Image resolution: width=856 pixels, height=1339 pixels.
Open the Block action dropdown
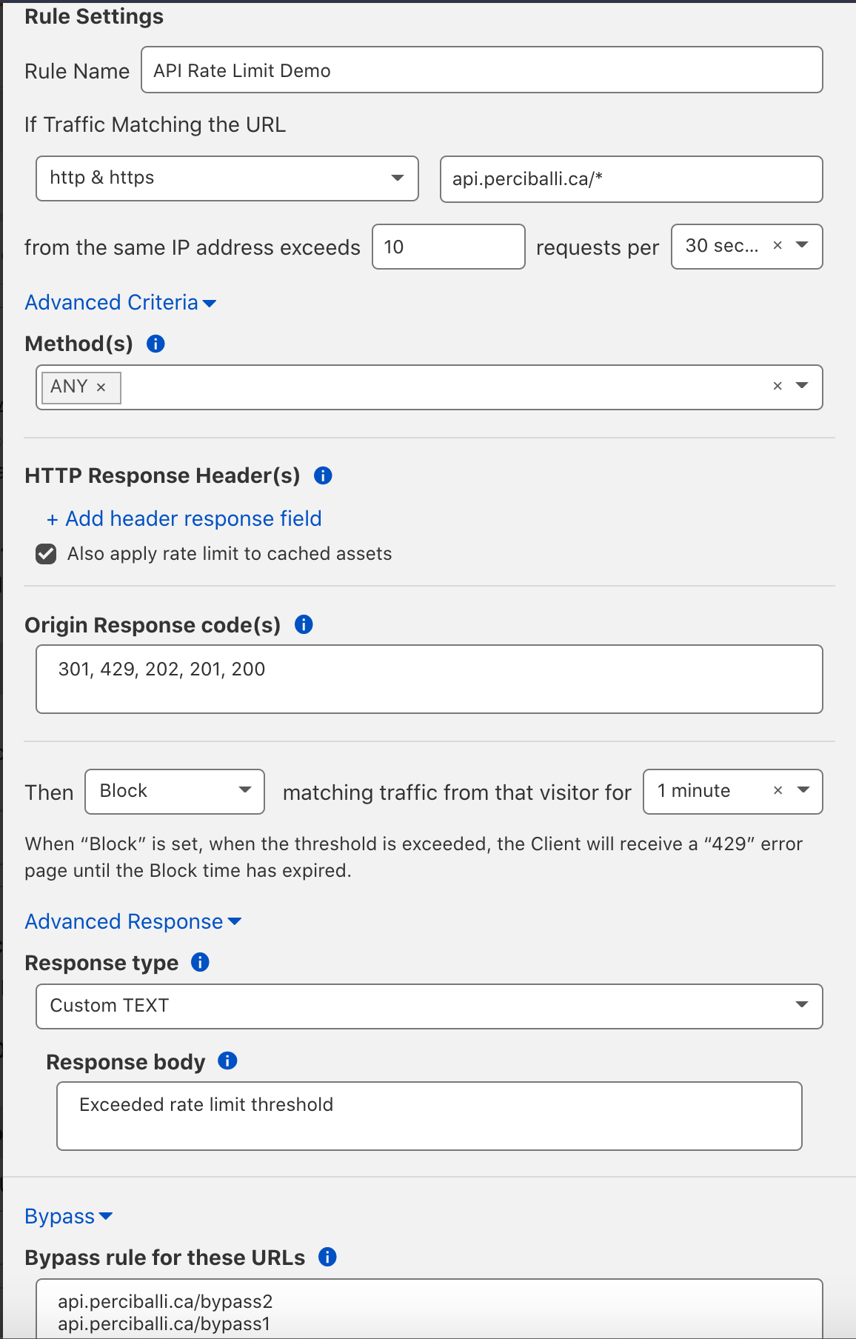pyautogui.click(x=175, y=791)
